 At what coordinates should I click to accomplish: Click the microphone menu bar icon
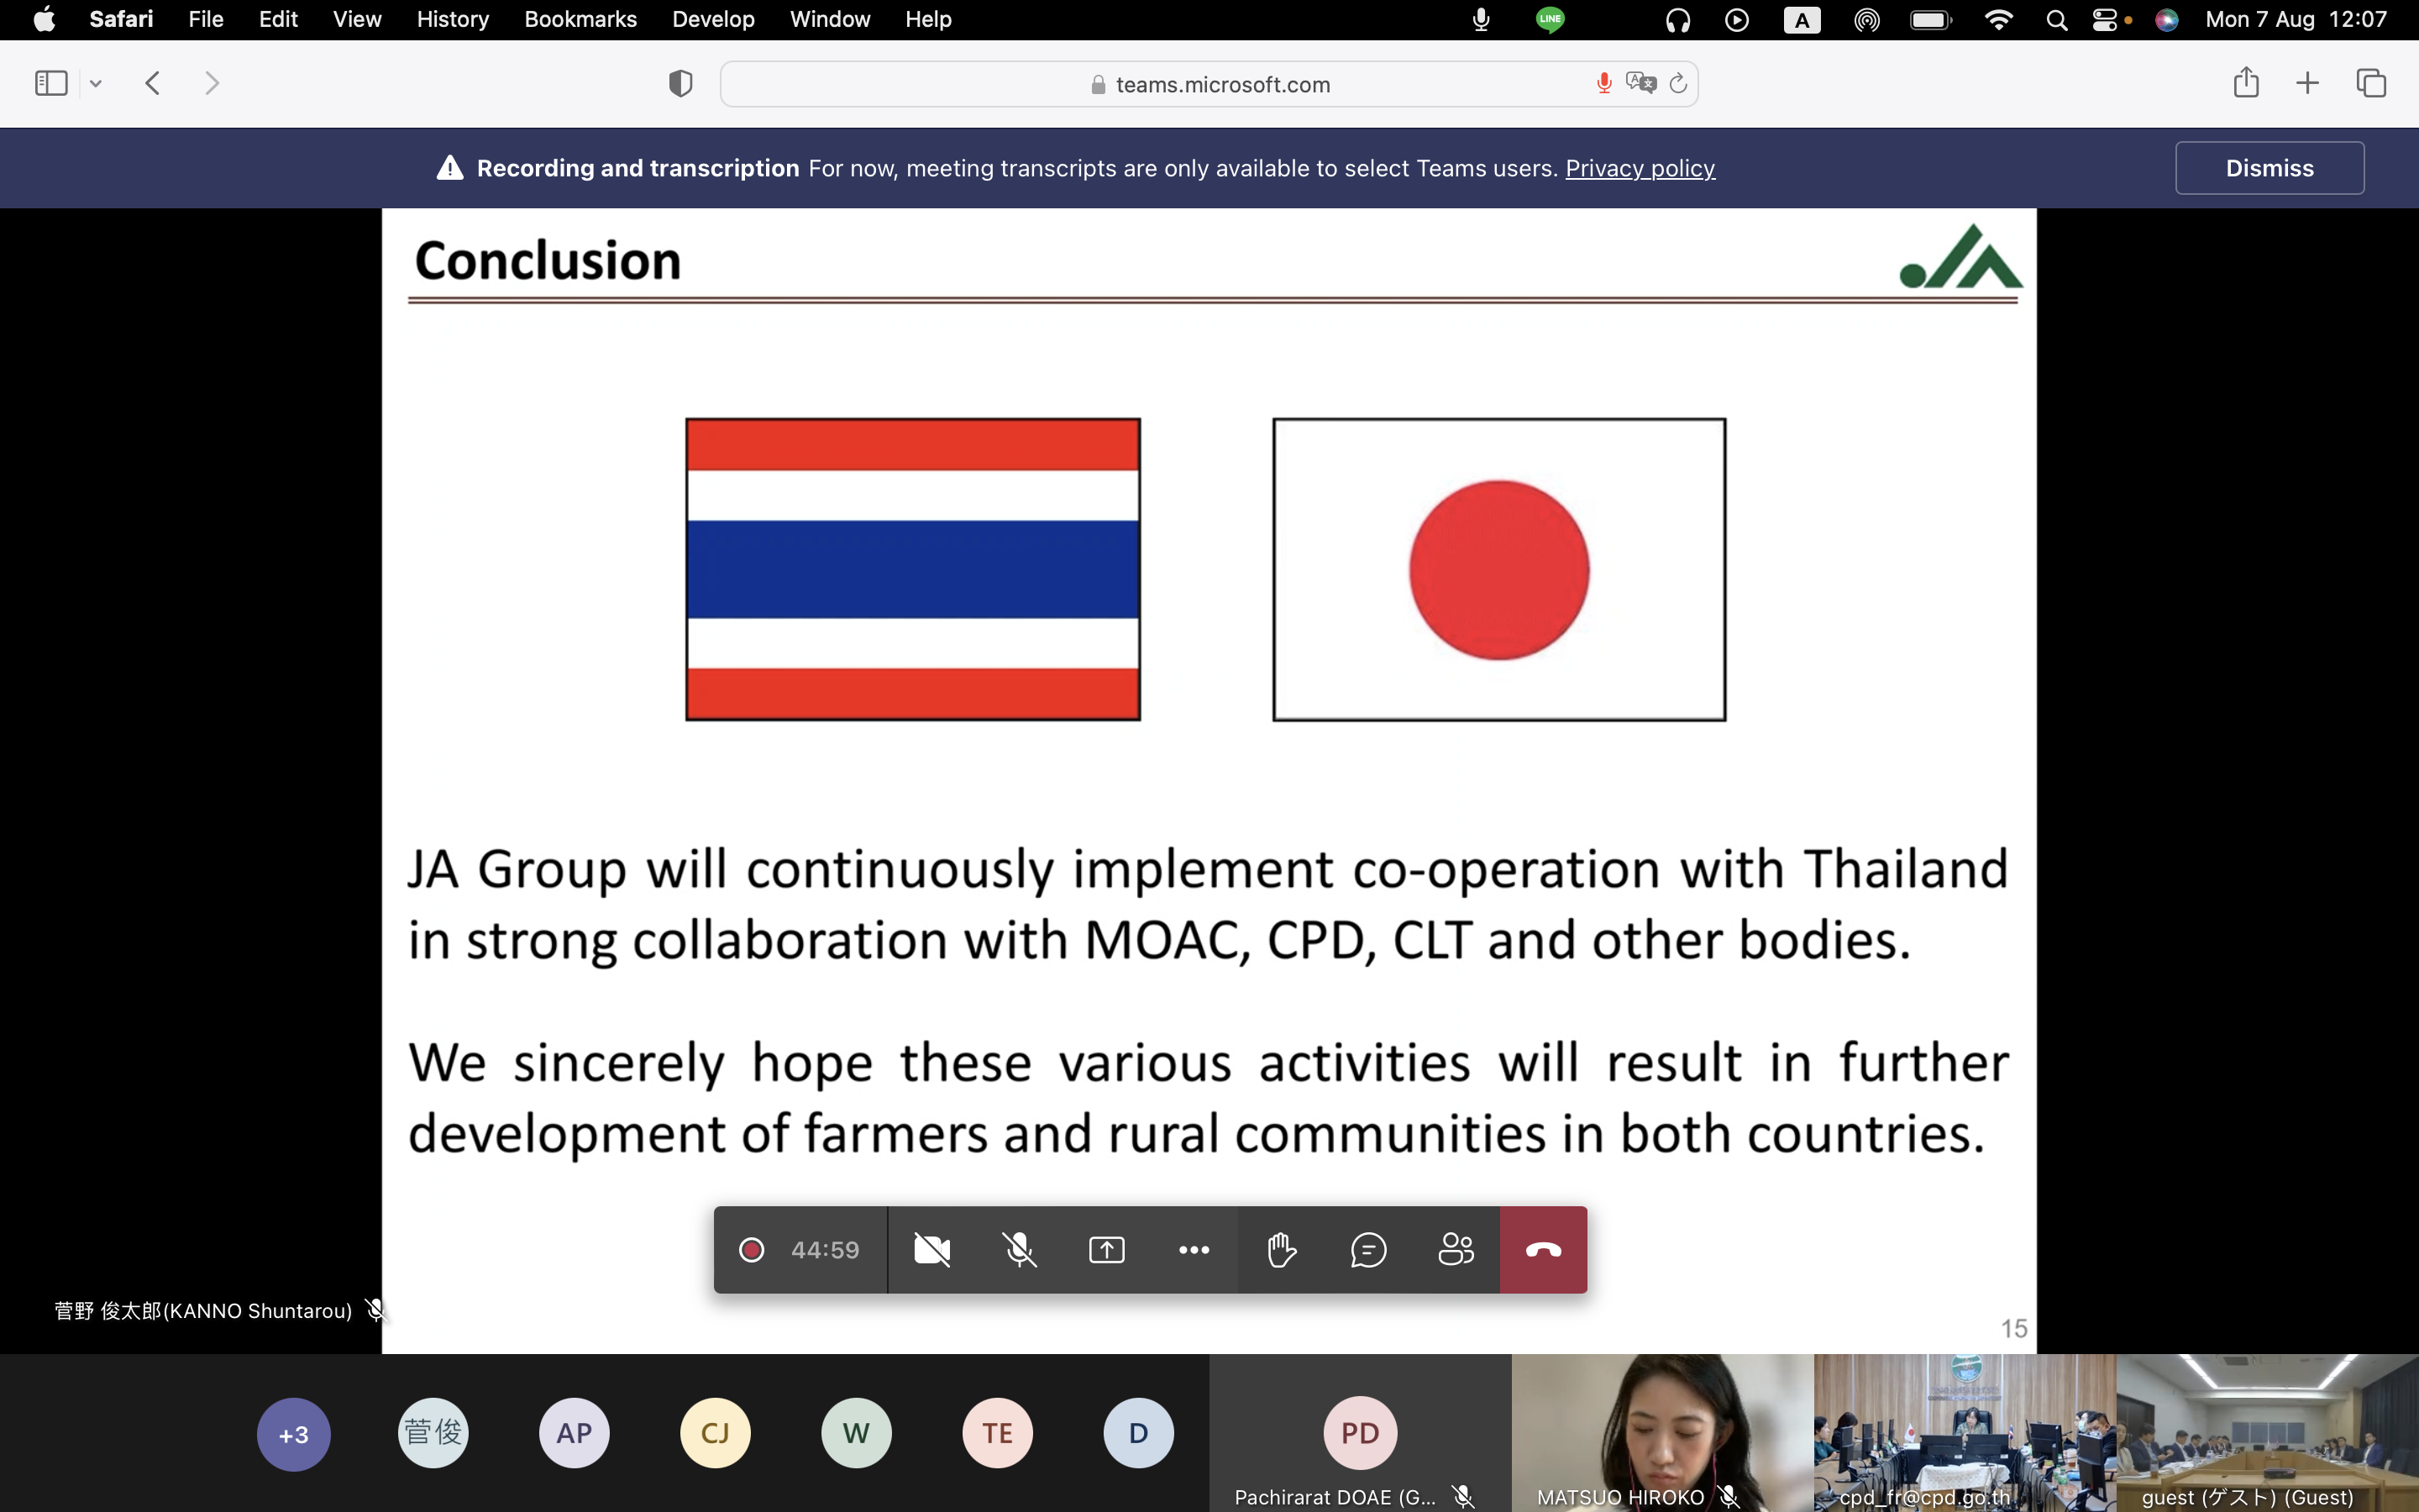1482,19
